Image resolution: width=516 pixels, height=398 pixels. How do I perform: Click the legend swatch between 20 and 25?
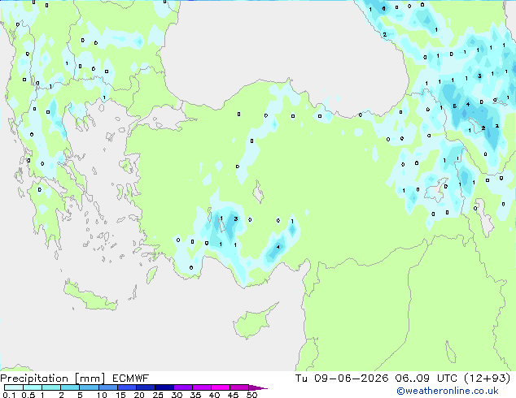point(146,387)
